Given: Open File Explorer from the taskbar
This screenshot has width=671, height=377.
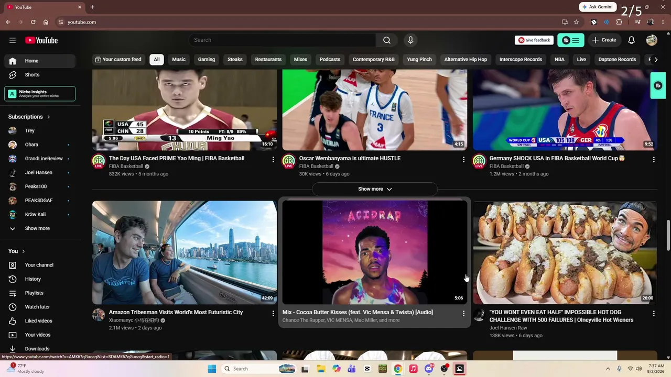Looking at the screenshot, I should 321,369.
